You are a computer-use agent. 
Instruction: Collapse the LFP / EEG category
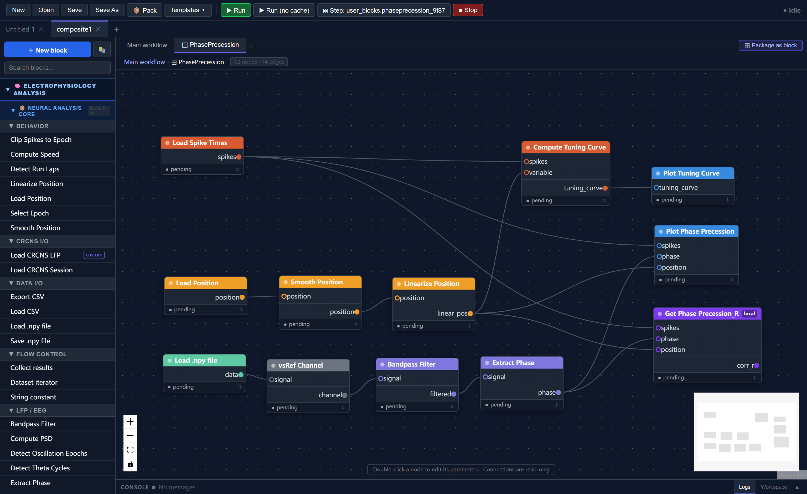pyautogui.click(x=11, y=410)
